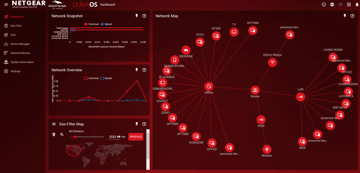
Task: Open help for Network Snapshot panel
Action: (144, 16)
